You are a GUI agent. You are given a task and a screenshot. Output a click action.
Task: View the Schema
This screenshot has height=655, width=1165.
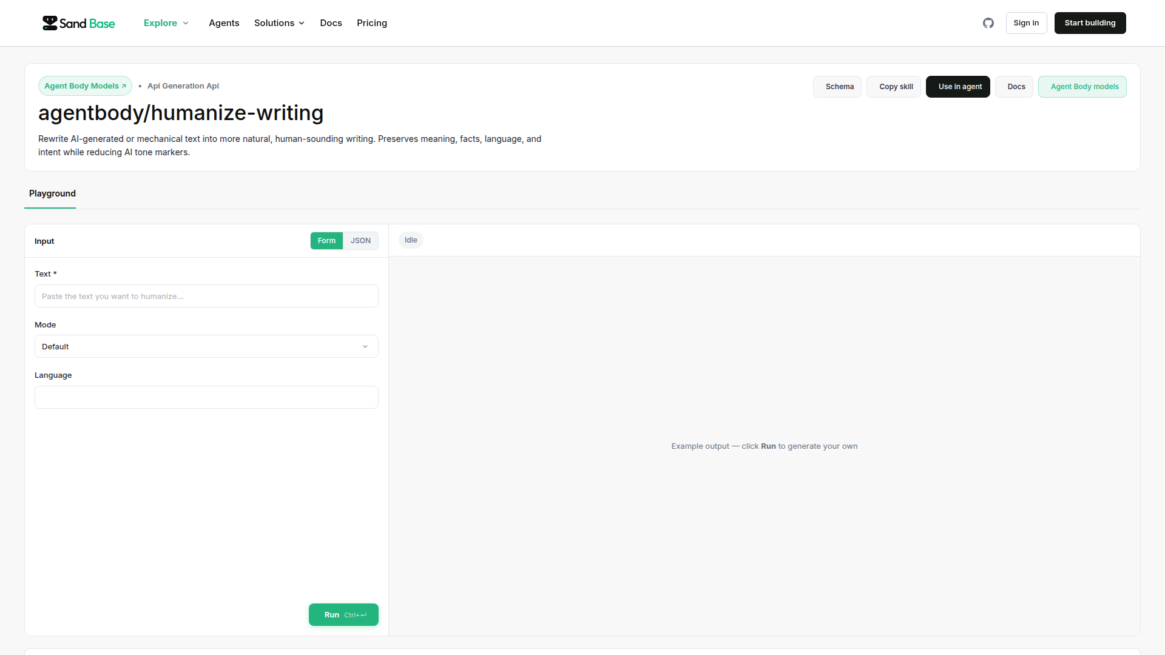837,87
